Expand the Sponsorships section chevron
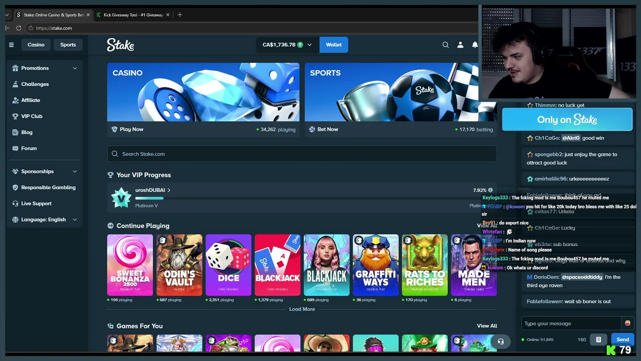The width and height of the screenshot is (641, 361). coord(75,171)
